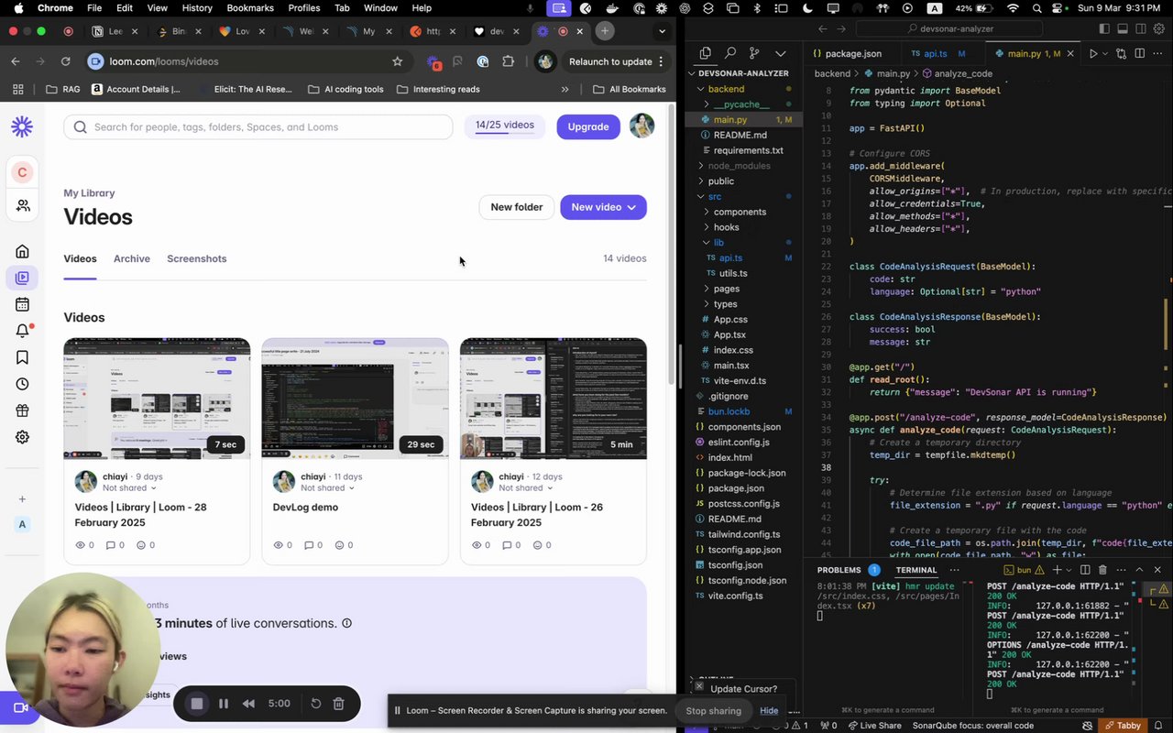Delete the recording with trash icon
1173x733 pixels.
click(338, 704)
